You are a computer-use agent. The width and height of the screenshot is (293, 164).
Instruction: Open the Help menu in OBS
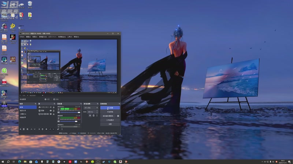(76, 37)
